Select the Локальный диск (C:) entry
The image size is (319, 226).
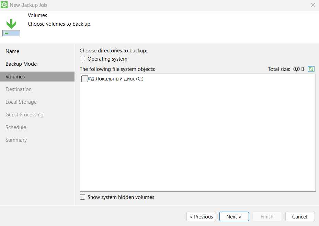[119, 79]
